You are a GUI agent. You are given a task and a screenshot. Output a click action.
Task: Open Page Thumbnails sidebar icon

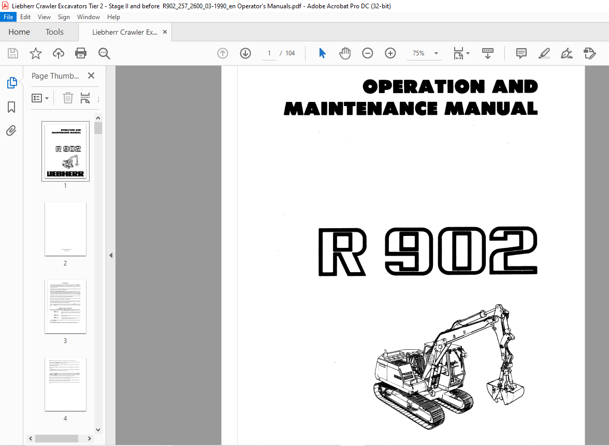point(11,83)
